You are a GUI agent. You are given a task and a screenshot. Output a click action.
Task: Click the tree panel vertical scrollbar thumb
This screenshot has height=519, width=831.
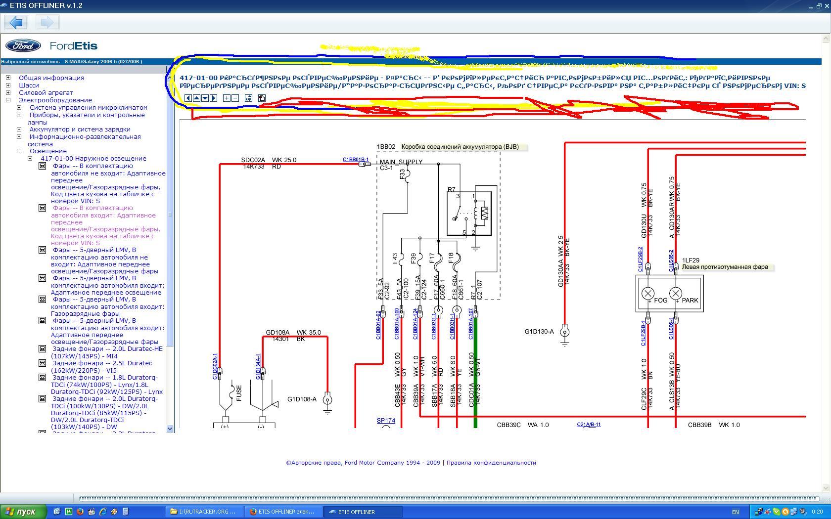coord(170,215)
